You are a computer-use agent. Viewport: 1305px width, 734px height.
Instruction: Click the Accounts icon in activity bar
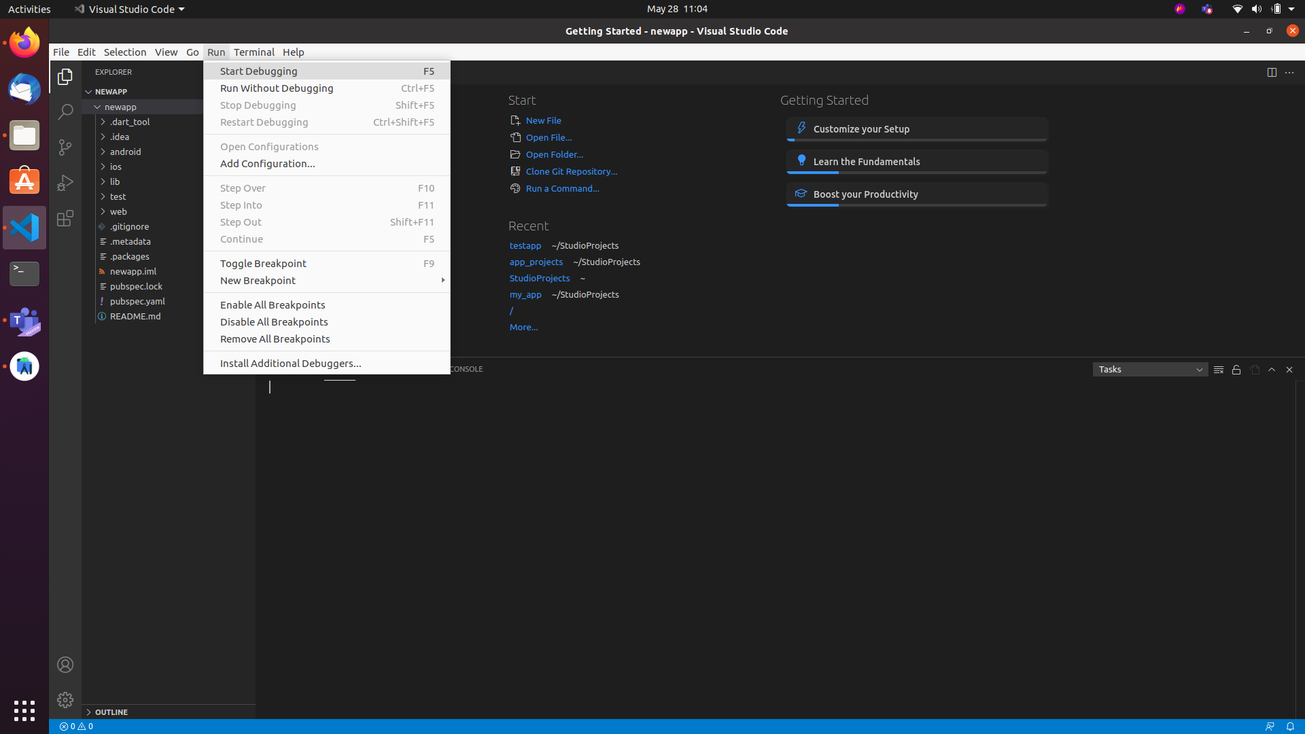pos(65,664)
